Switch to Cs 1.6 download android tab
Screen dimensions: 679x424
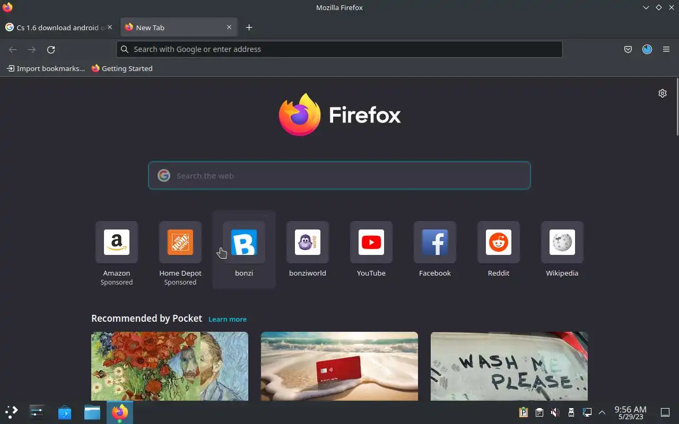[59, 27]
